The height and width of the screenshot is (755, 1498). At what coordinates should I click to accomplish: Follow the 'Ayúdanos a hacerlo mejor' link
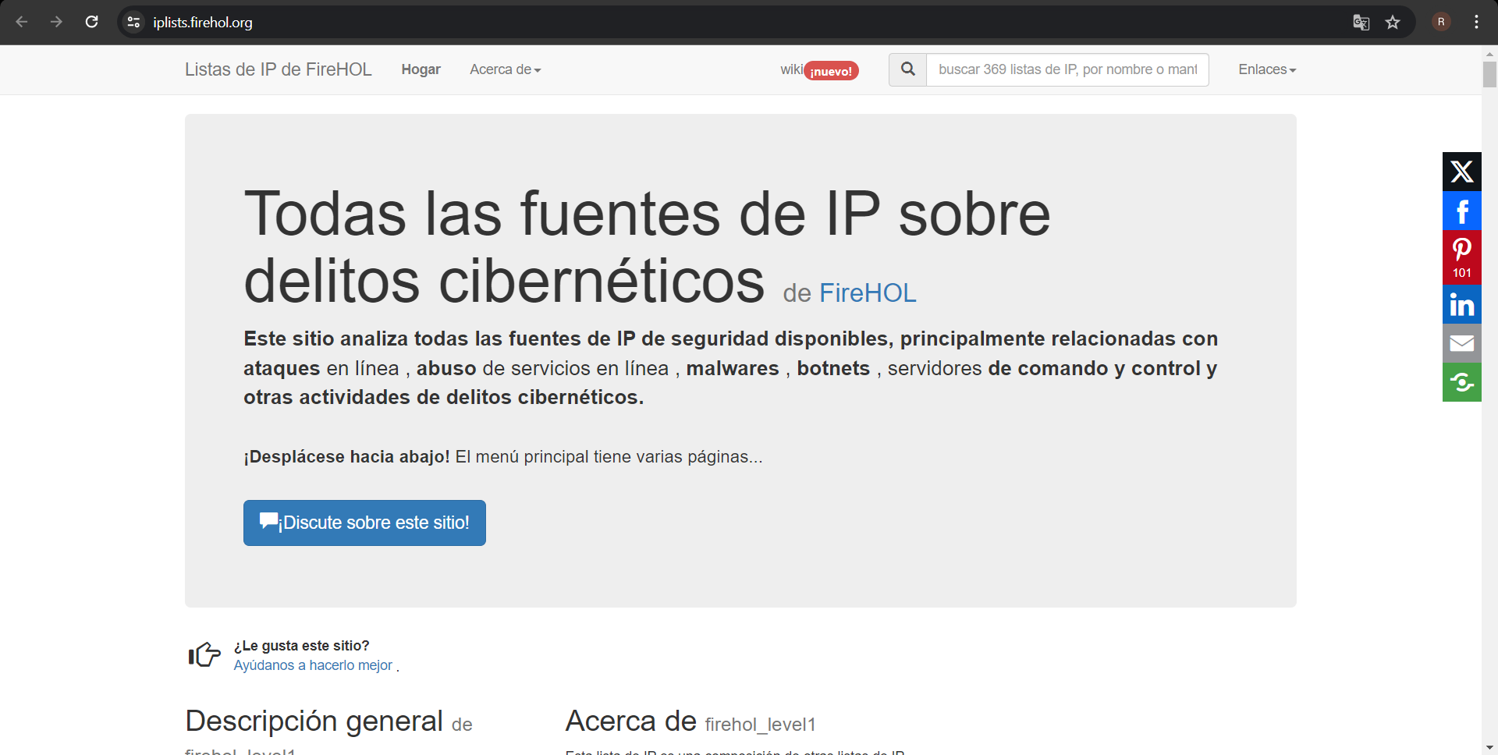(x=312, y=665)
